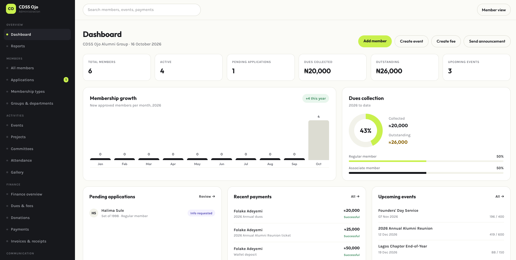Open the Annual Alumni Reunion ticket payment
This screenshot has width=516, height=260.
click(297, 232)
